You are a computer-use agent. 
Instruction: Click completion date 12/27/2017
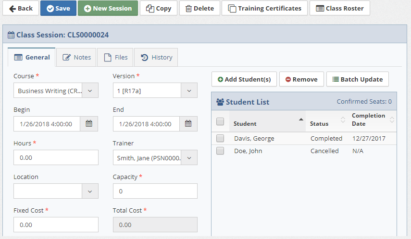(369, 139)
